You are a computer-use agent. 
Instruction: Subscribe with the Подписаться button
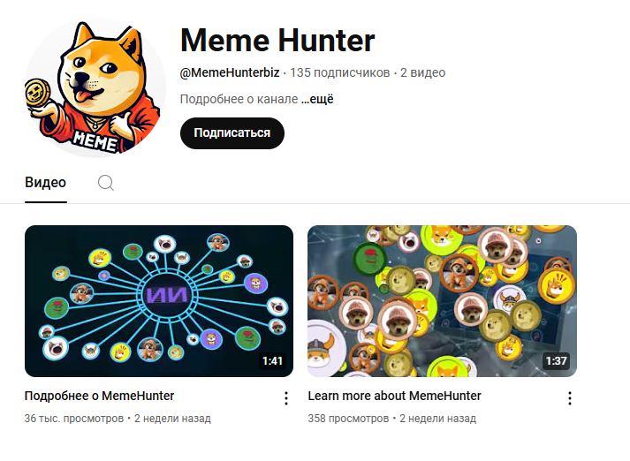pyautogui.click(x=232, y=133)
